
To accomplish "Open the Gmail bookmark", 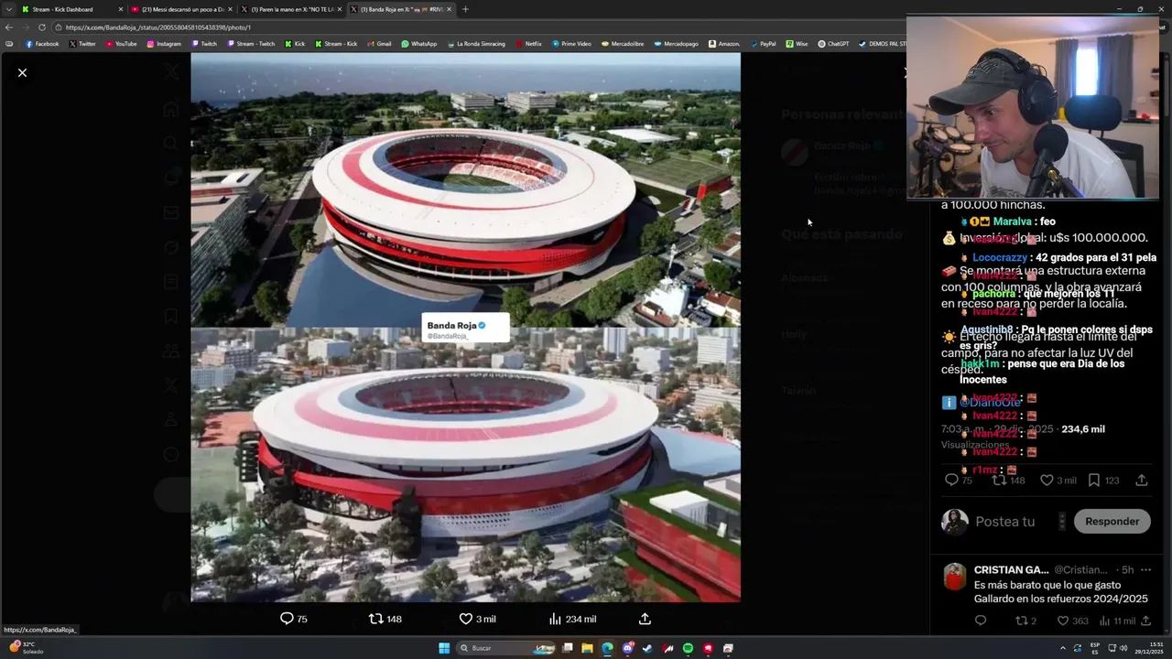I will pyautogui.click(x=379, y=44).
